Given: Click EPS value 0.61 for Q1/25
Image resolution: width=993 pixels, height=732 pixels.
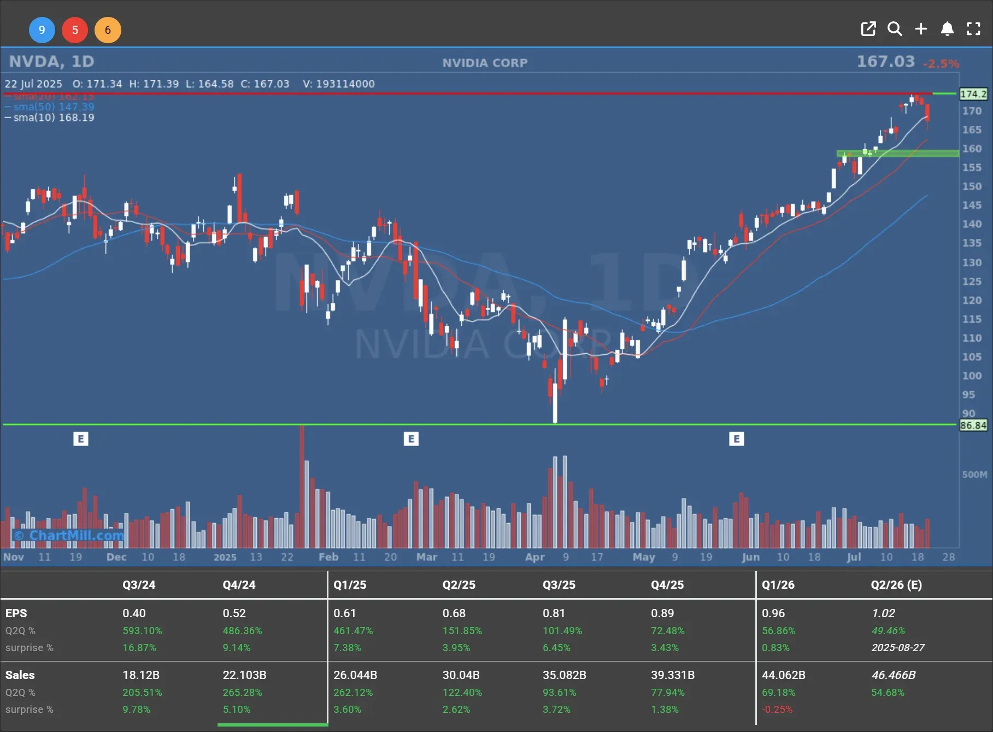Looking at the screenshot, I should click(345, 613).
